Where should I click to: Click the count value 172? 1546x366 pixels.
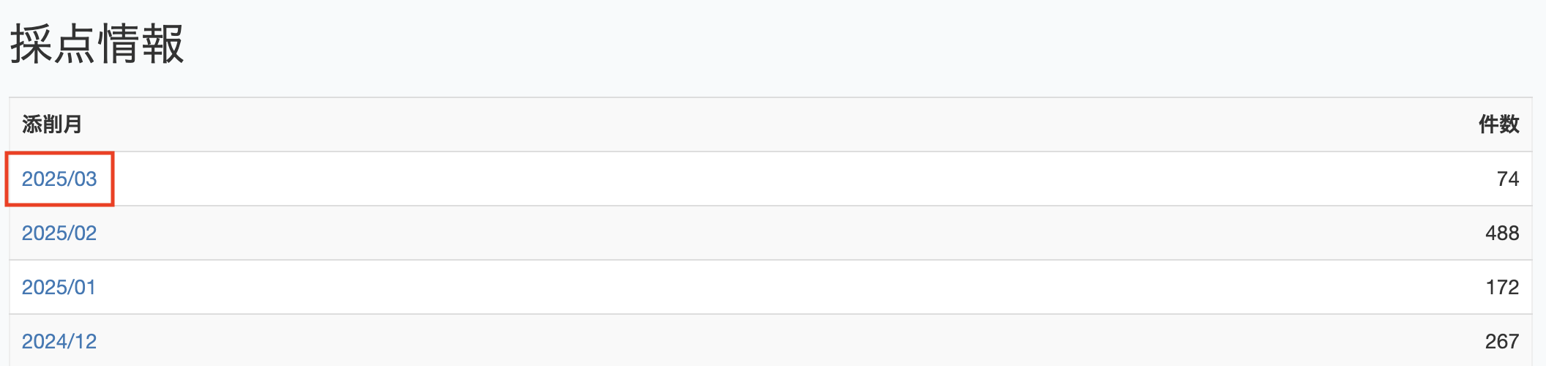[x=1502, y=287]
